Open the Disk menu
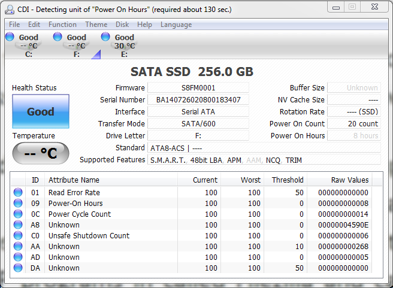Screen dimensions: 393x288 (122, 25)
